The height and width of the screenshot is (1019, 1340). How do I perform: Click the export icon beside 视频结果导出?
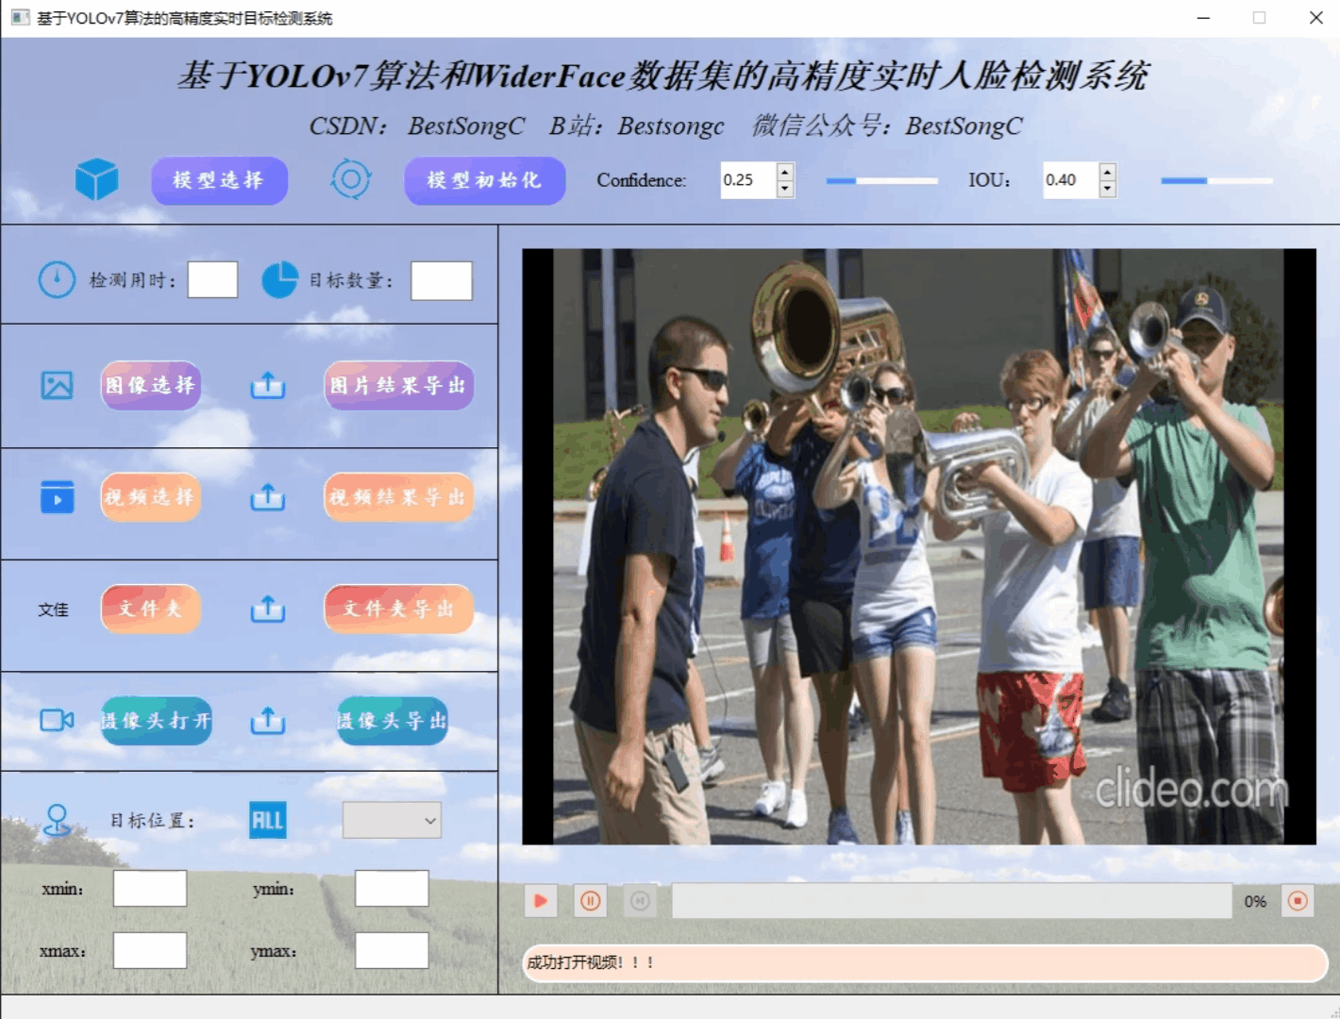click(x=268, y=497)
